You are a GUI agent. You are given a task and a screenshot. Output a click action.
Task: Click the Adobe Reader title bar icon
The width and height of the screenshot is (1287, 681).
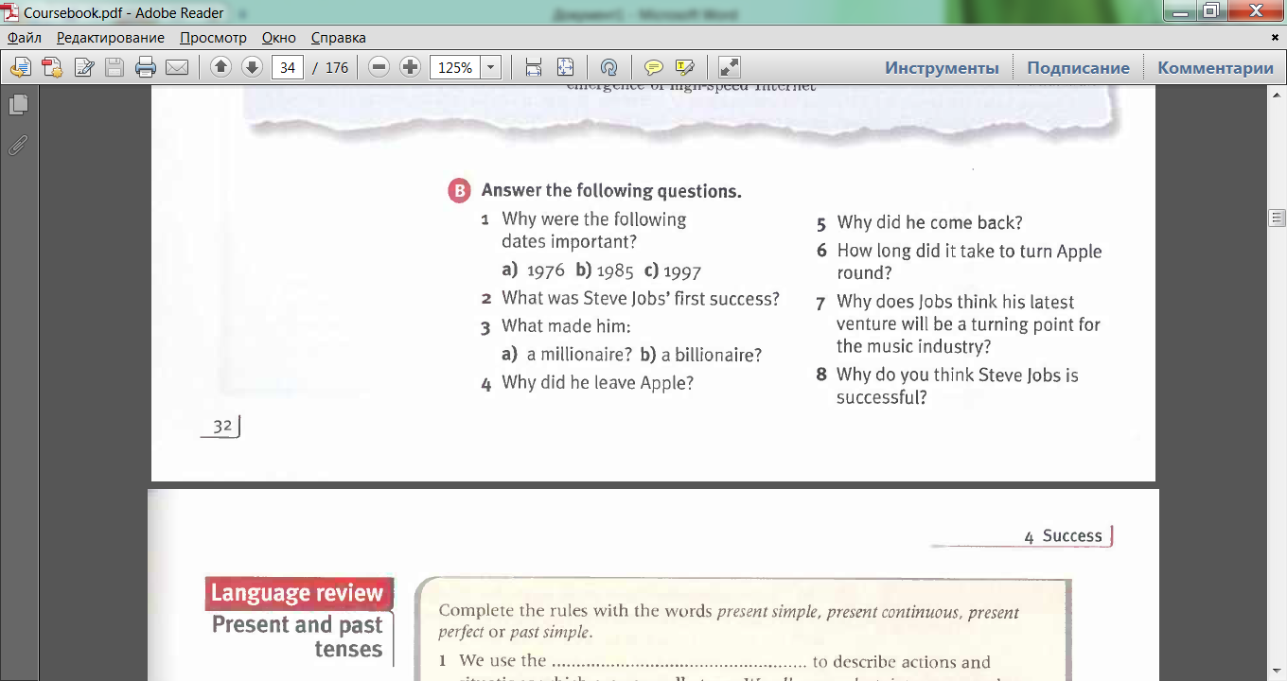11,12
